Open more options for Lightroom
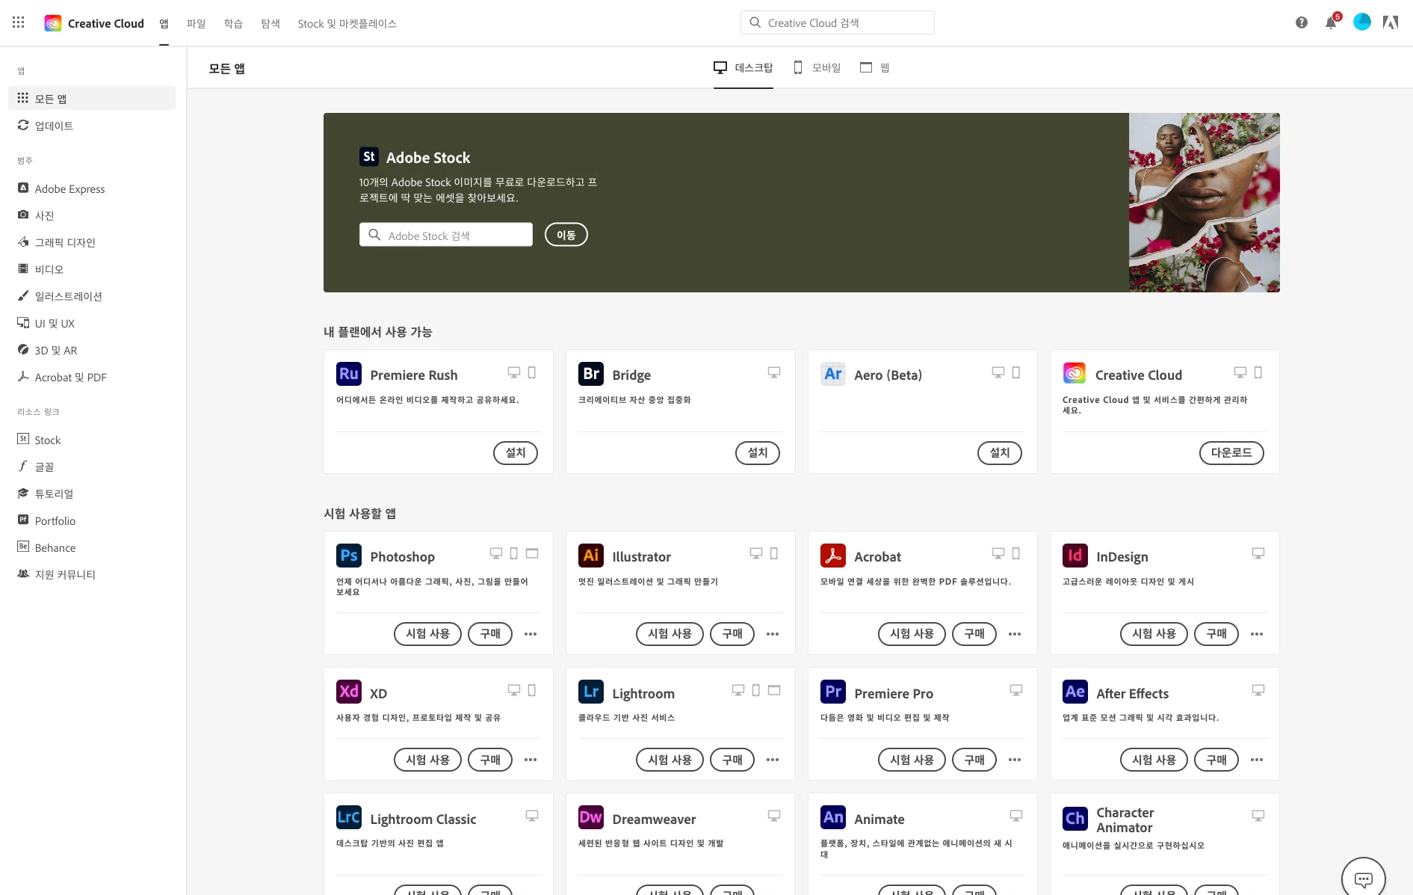The height and width of the screenshot is (895, 1413). pyautogui.click(x=773, y=760)
